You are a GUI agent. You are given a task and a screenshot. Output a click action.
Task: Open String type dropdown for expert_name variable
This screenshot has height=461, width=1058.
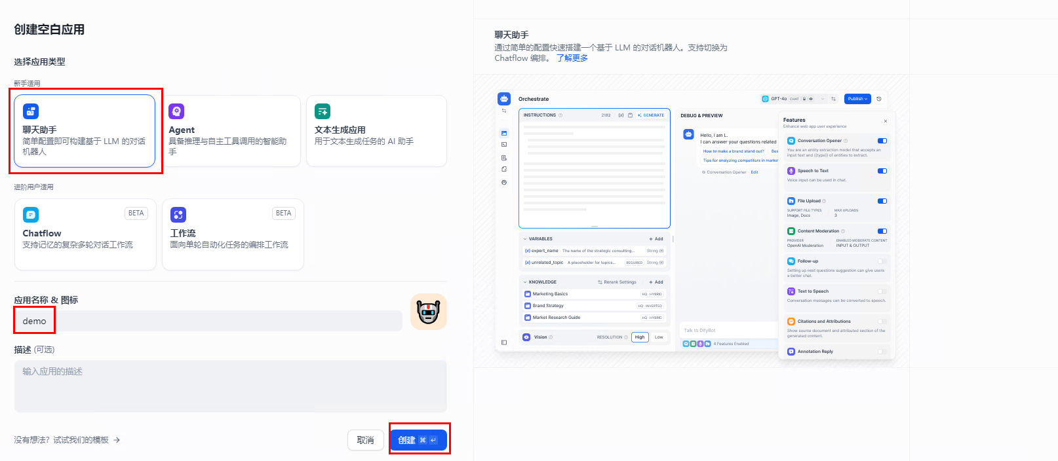pos(655,251)
